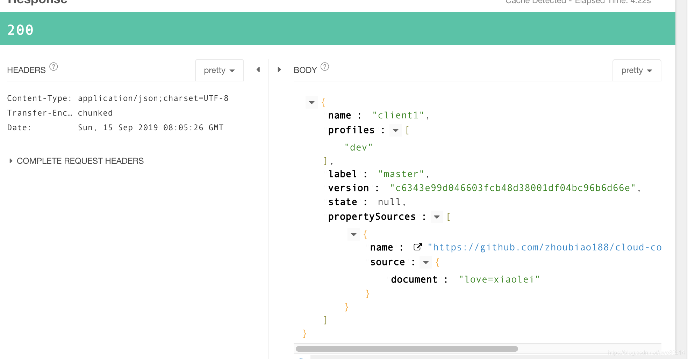Click the document key label

click(414, 279)
